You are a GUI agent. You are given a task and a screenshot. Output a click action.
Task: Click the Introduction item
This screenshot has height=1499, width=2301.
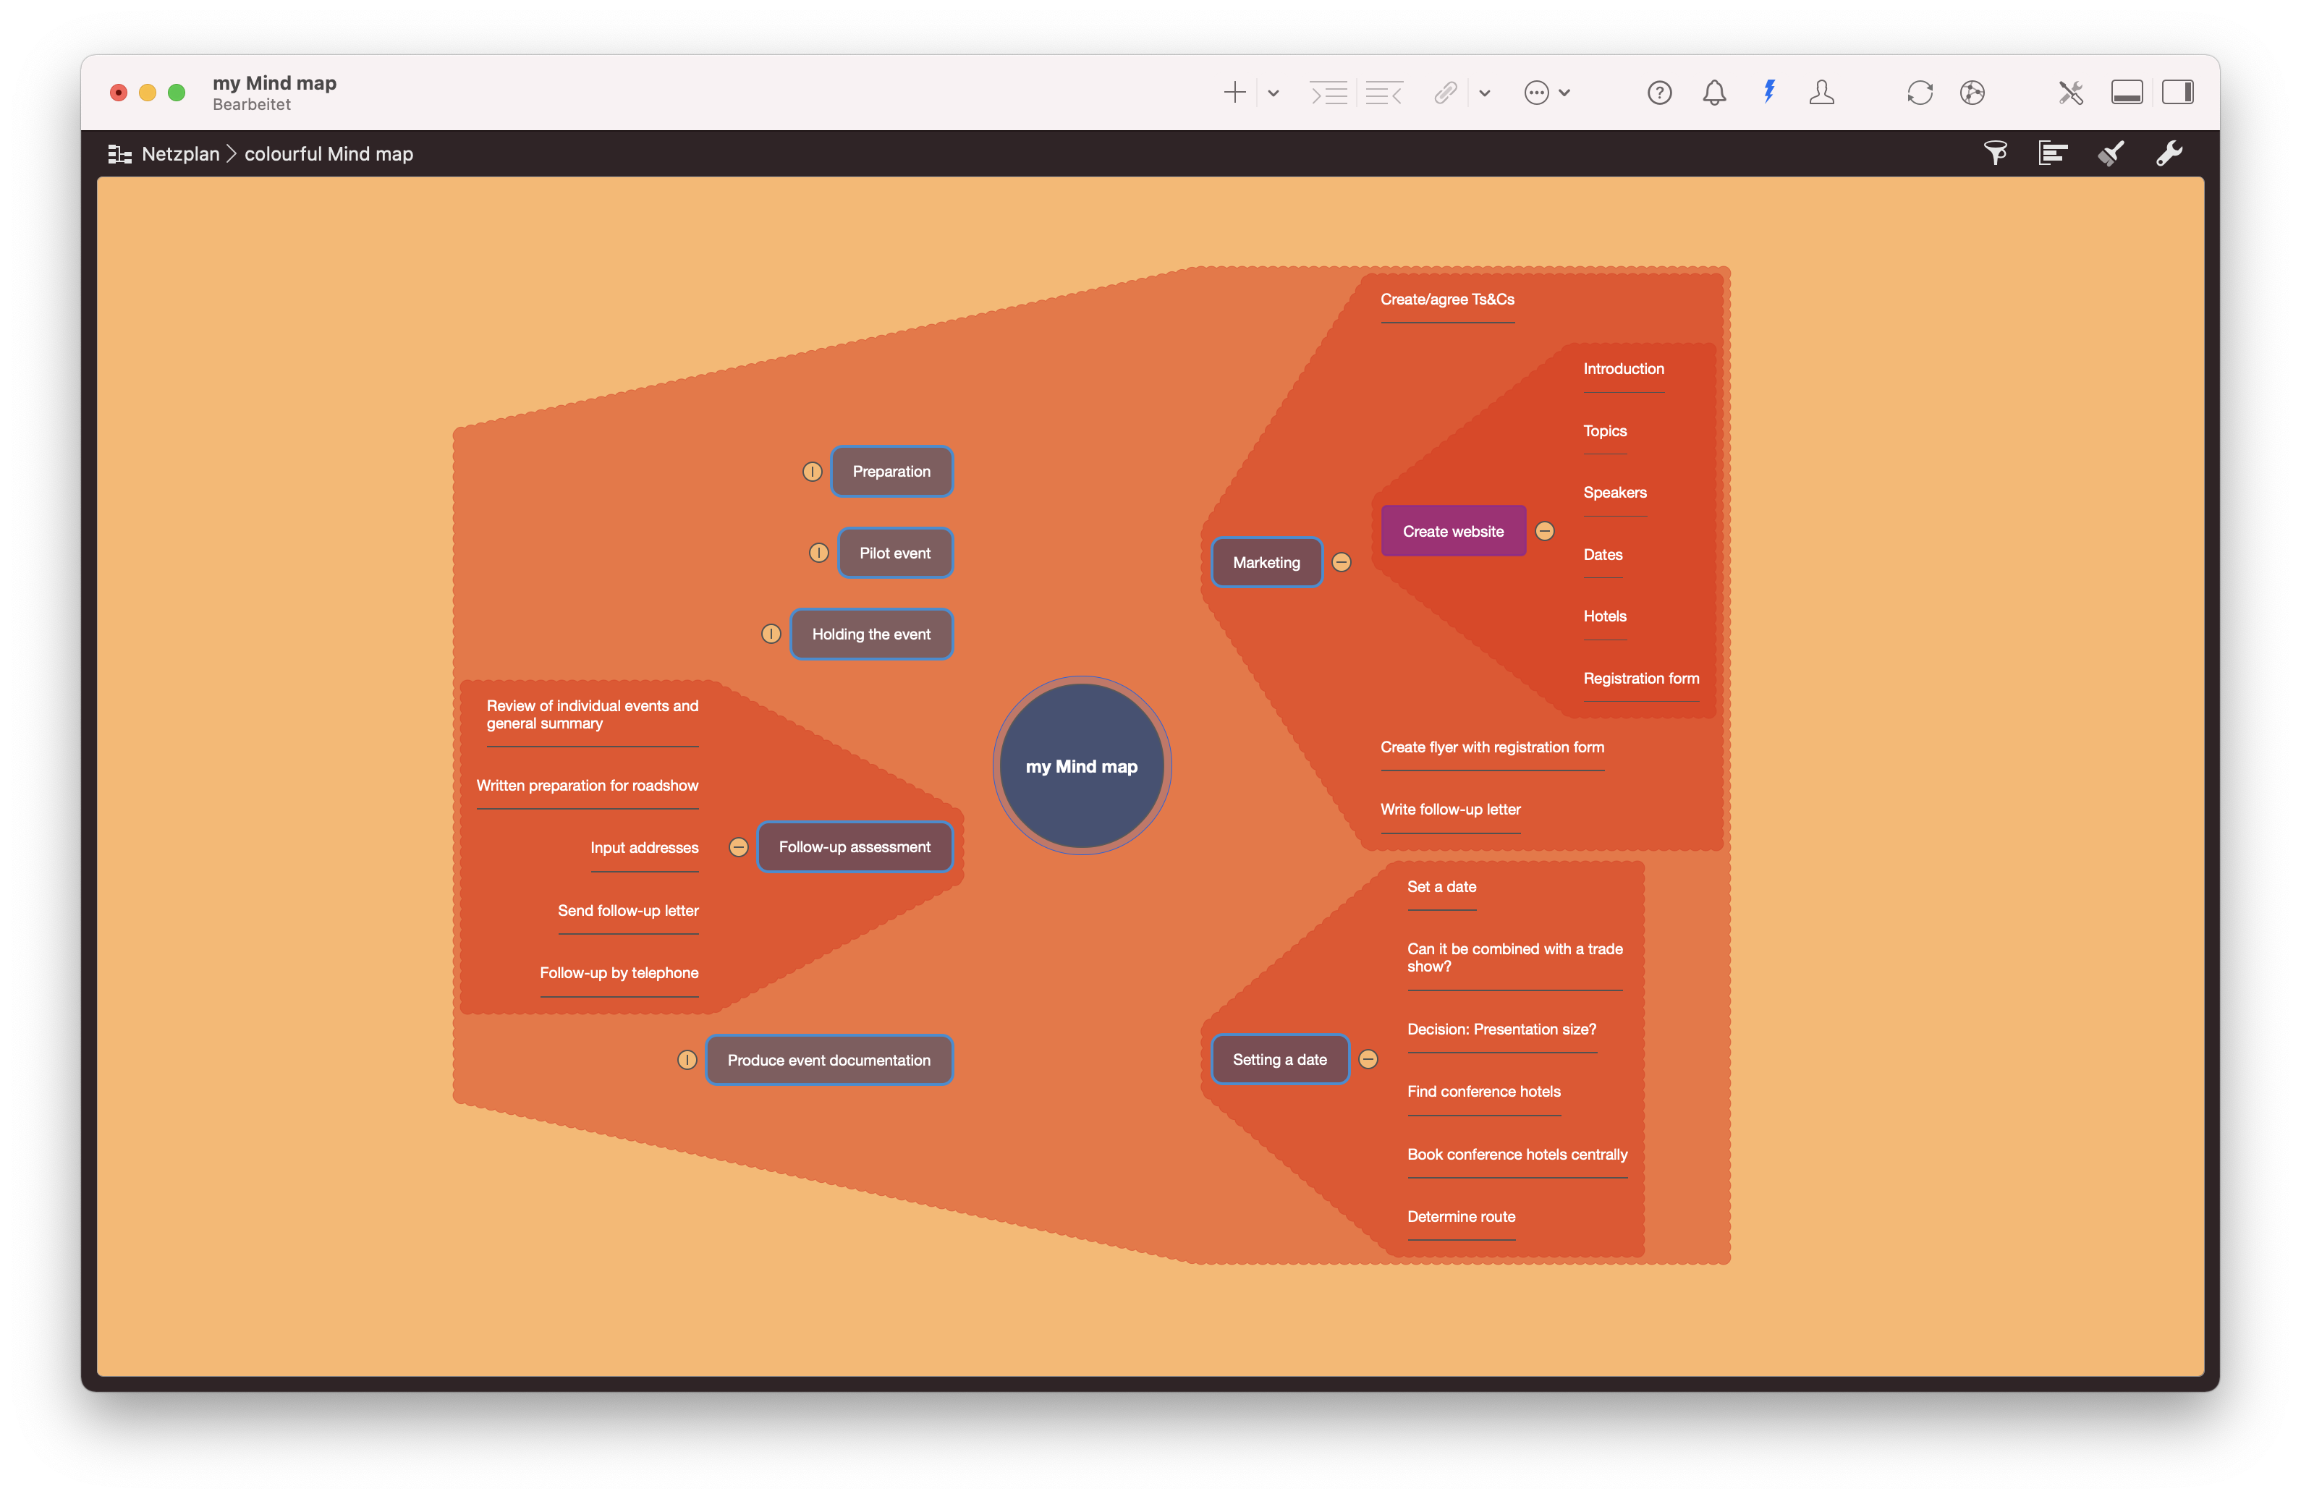click(1623, 369)
